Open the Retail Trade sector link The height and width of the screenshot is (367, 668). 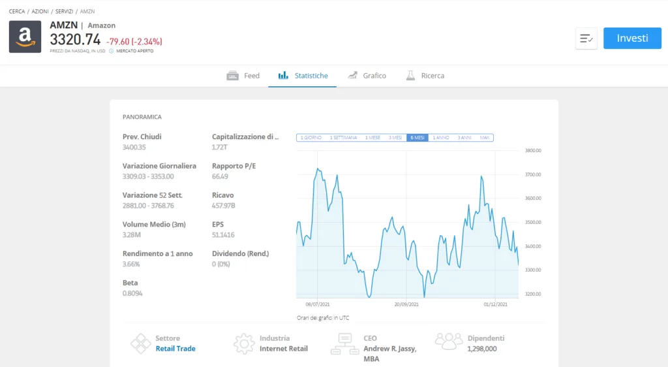175,349
